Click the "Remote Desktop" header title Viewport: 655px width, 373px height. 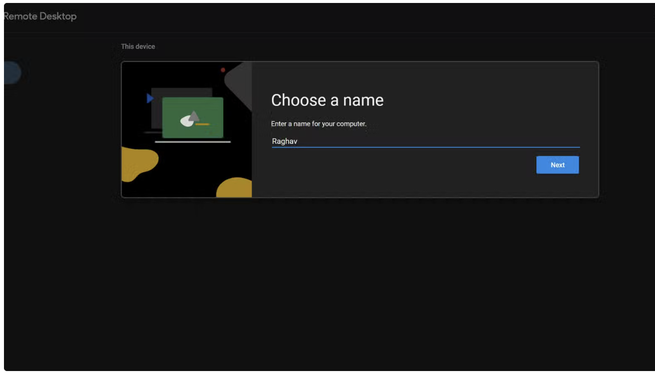(x=40, y=16)
